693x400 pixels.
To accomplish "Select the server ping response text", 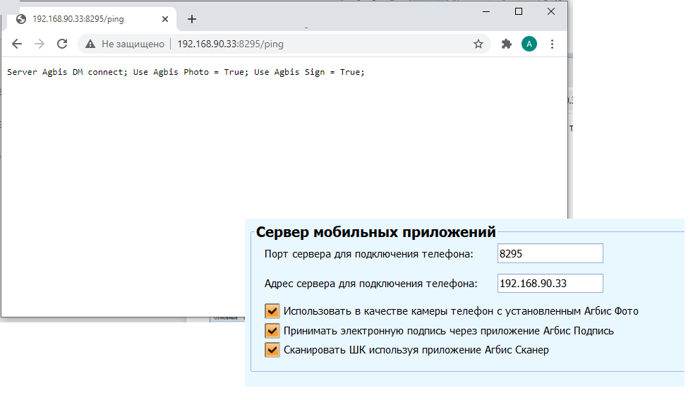I will (x=186, y=72).
